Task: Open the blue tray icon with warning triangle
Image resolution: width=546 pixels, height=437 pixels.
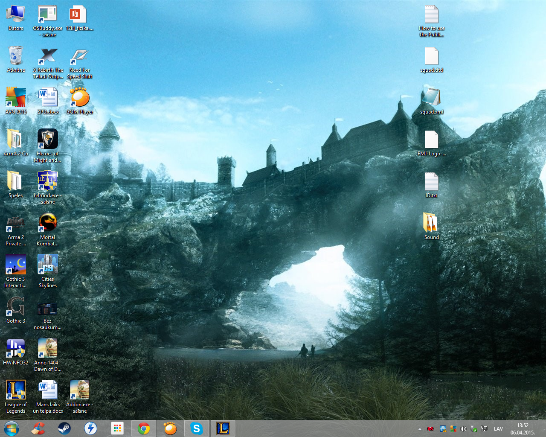Action: tap(443, 429)
